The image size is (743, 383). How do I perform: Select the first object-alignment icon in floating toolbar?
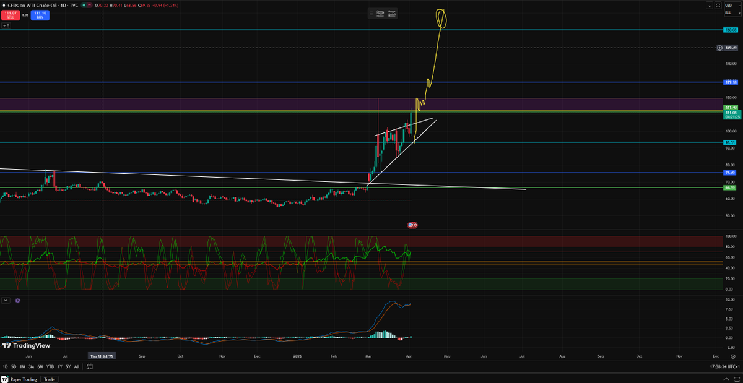(x=380, y=13)
